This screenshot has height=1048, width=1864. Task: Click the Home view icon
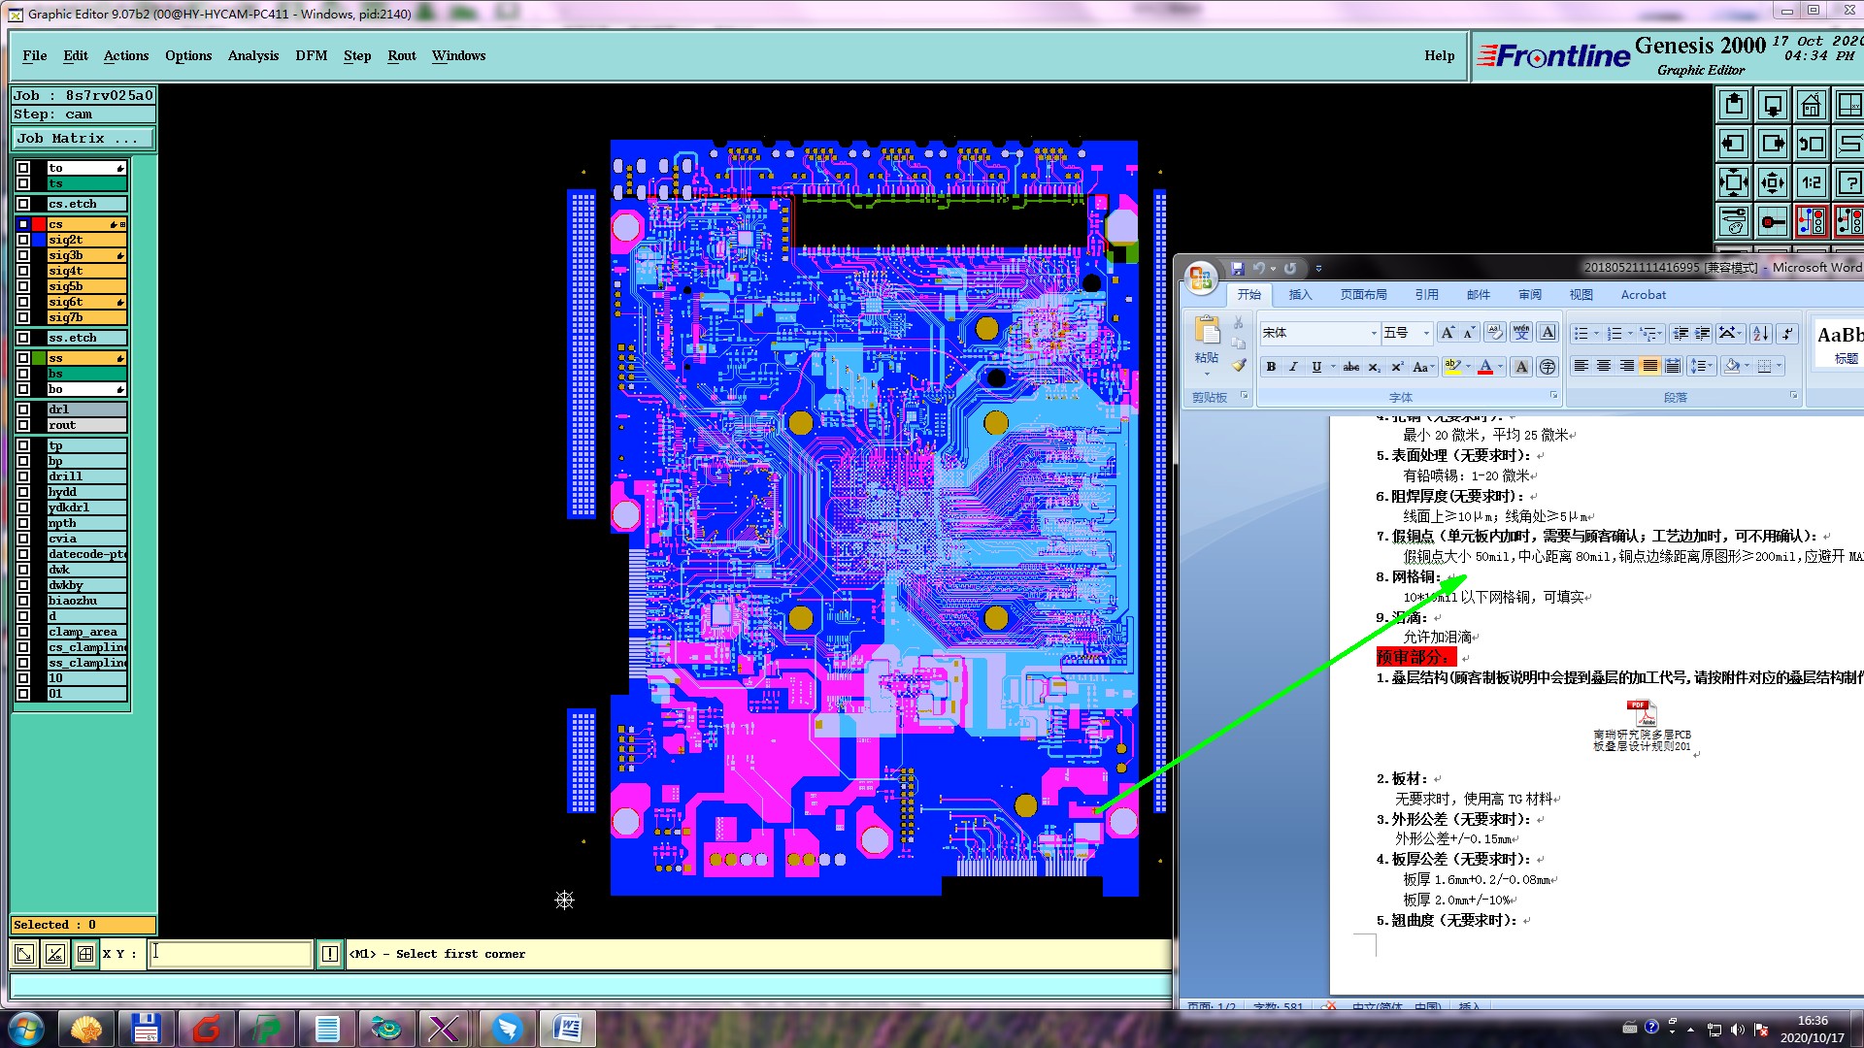coord(1811,105)
